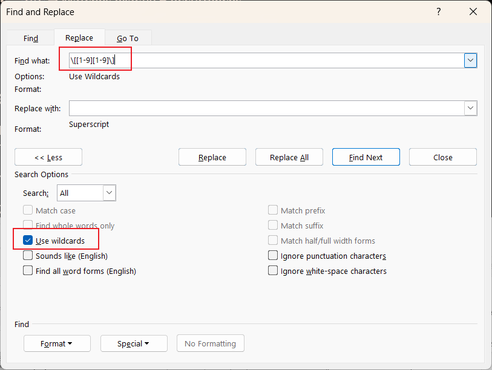Open the Special characters menu
This screenshot has width=492, height=370.
coord(134,343)
